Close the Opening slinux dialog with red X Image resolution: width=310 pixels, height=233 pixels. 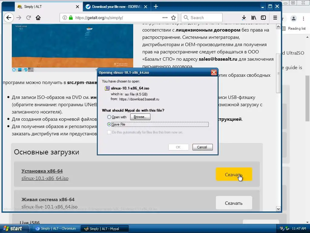(x=214, y=72)
